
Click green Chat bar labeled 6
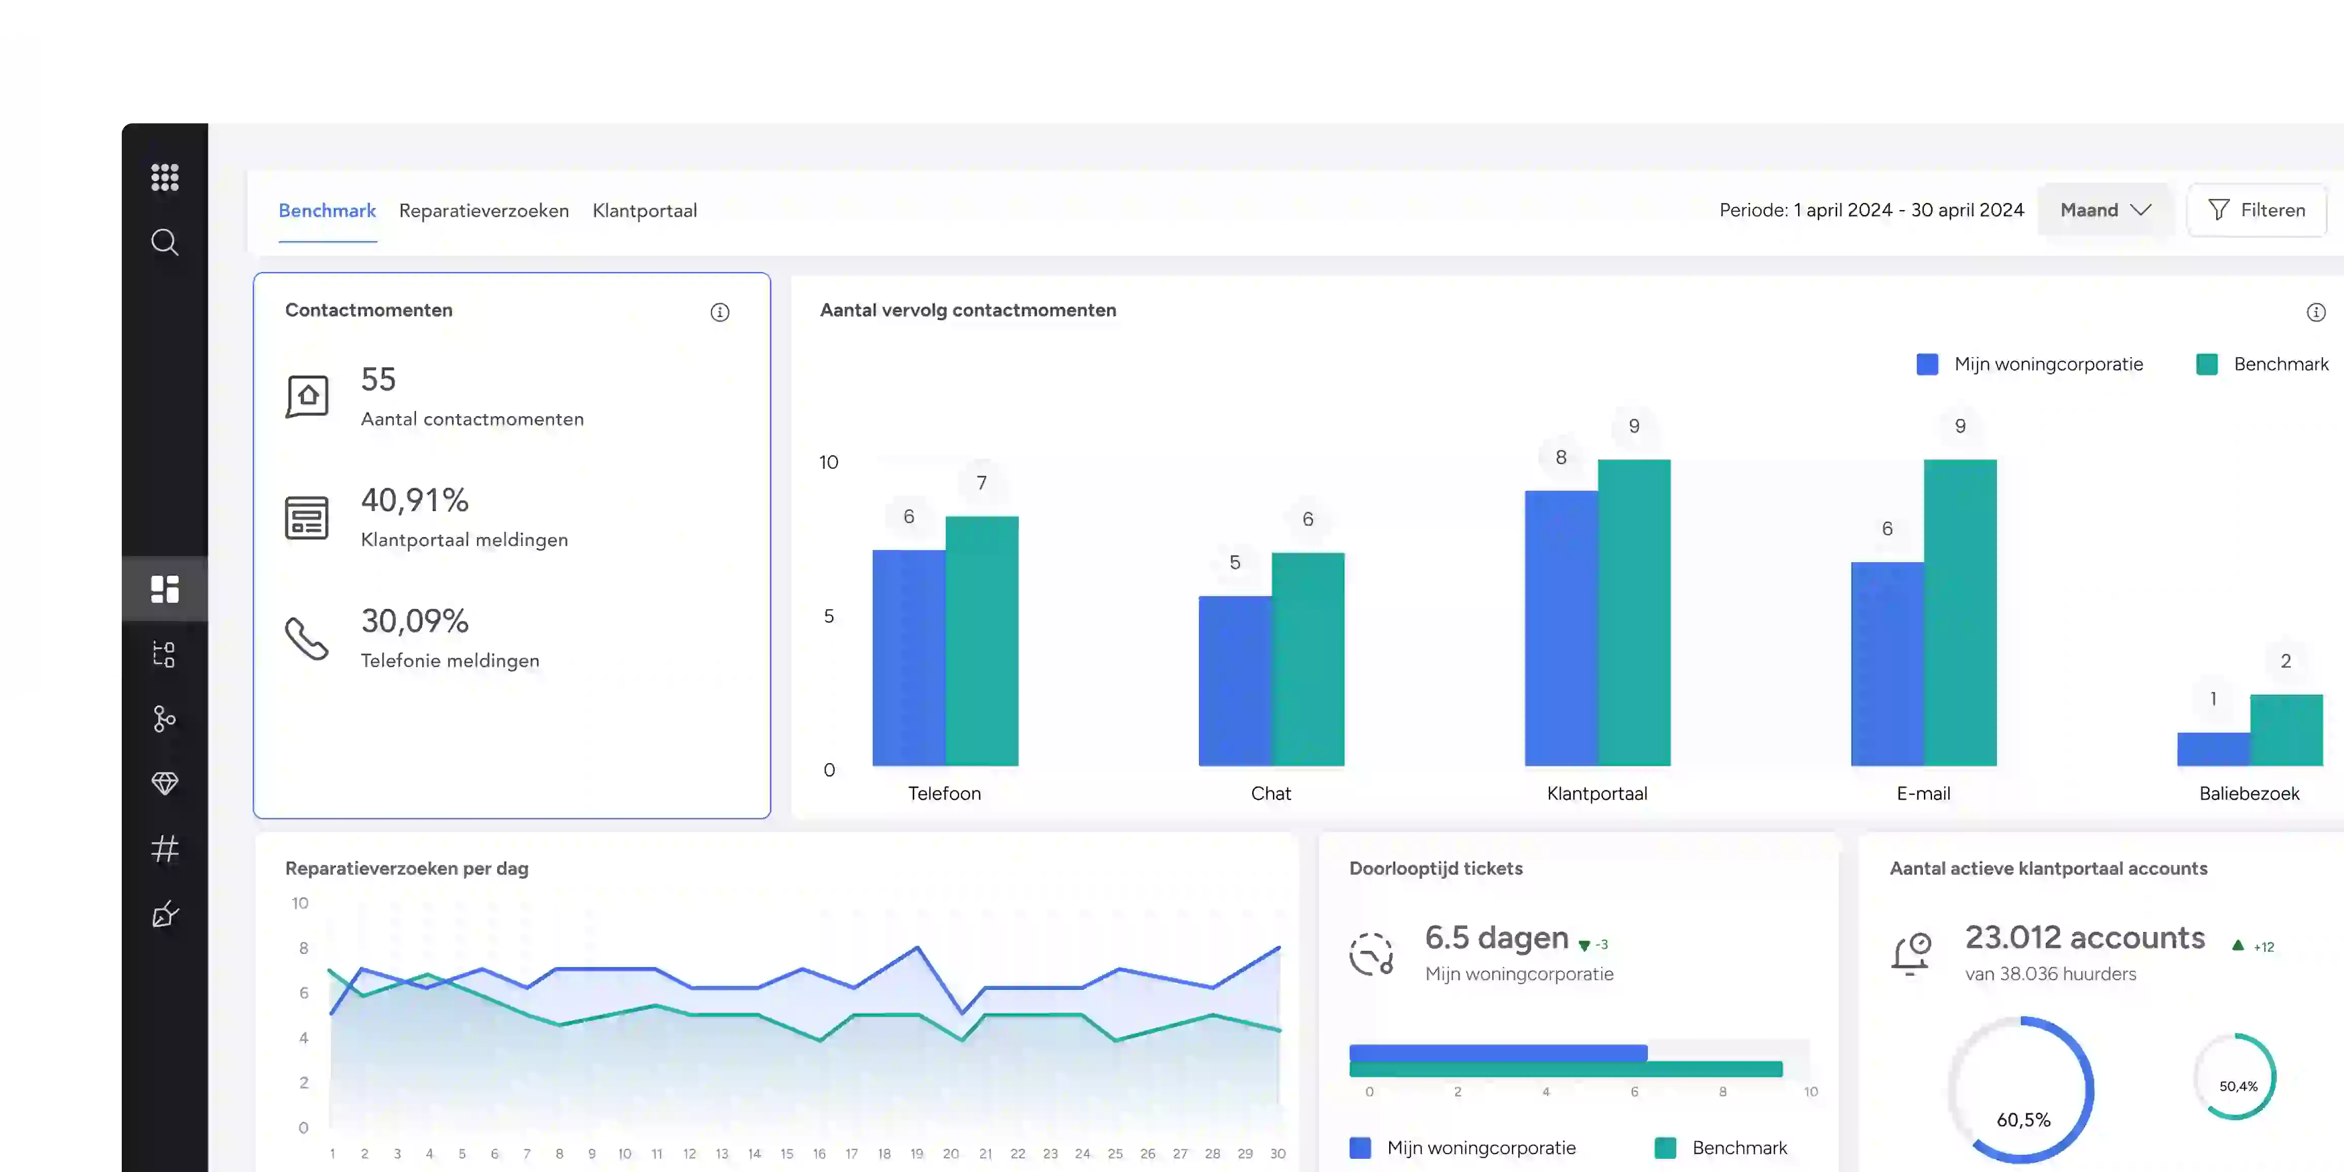tap(1307, 660)
